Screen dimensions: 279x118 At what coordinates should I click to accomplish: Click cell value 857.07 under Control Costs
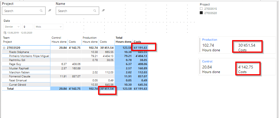coord(76,76)
